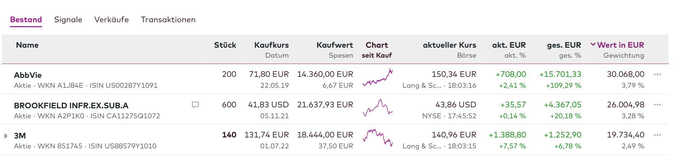View AbbVie chart since purchase
The height and width of the screenshot is (156, 675).
coord(377,78)
